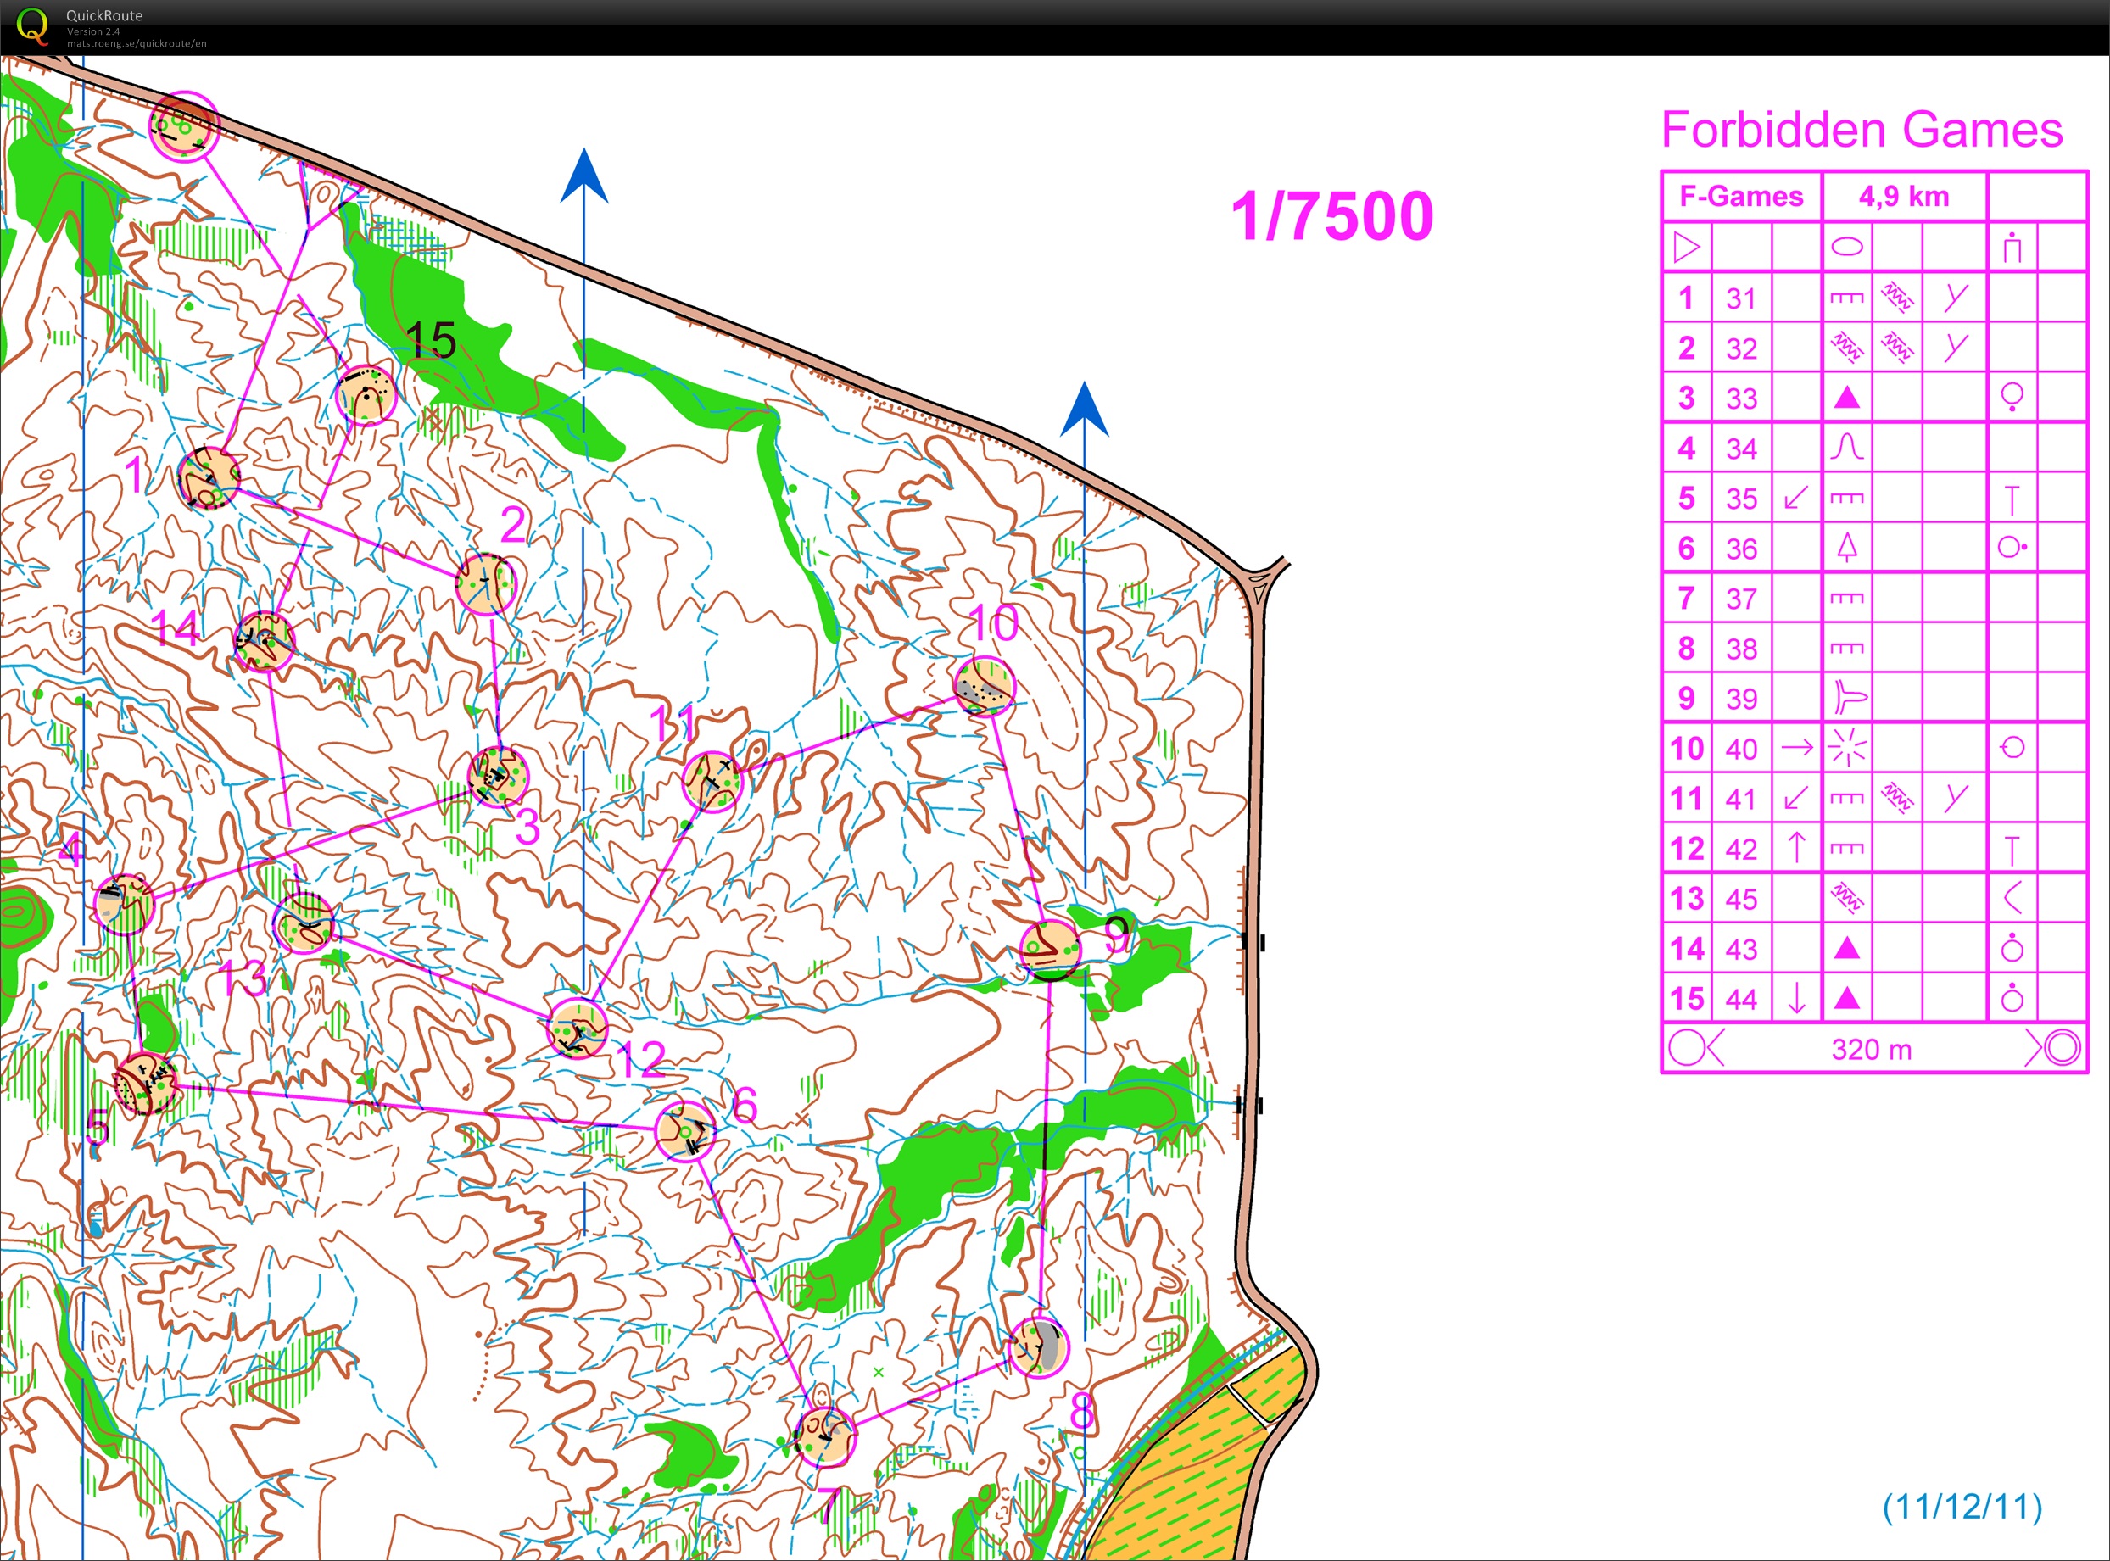Click the southwest arrow in row 5
The image size is (2110, 1561).
point(1796,497)
